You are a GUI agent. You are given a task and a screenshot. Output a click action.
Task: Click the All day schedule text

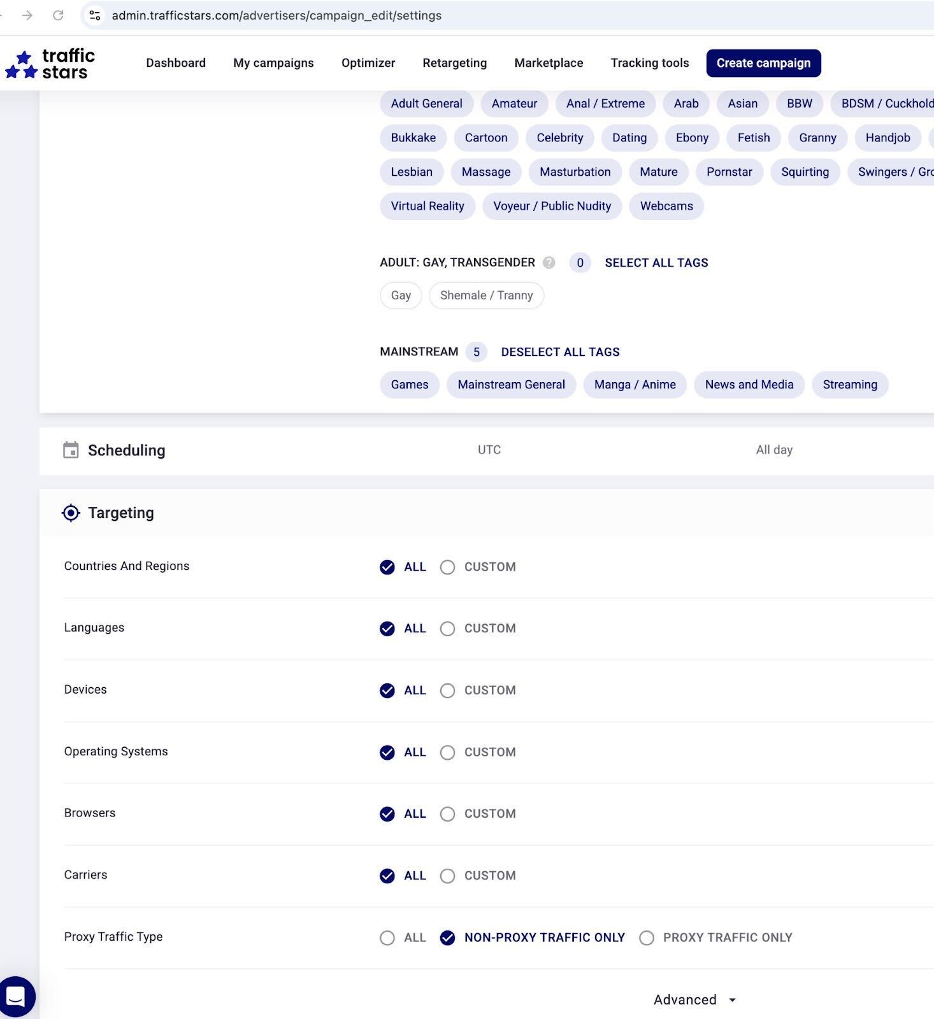(774, 450)
